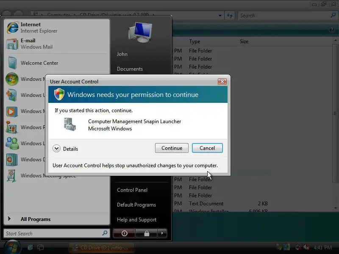This screenshot has width=339, height=254.
Task: Open Control Panel from Start menu
Action: click(132, 190)
